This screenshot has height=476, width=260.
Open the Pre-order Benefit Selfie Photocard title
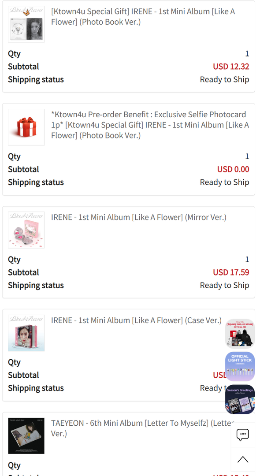pyautogui.click(x=150, y=125)
